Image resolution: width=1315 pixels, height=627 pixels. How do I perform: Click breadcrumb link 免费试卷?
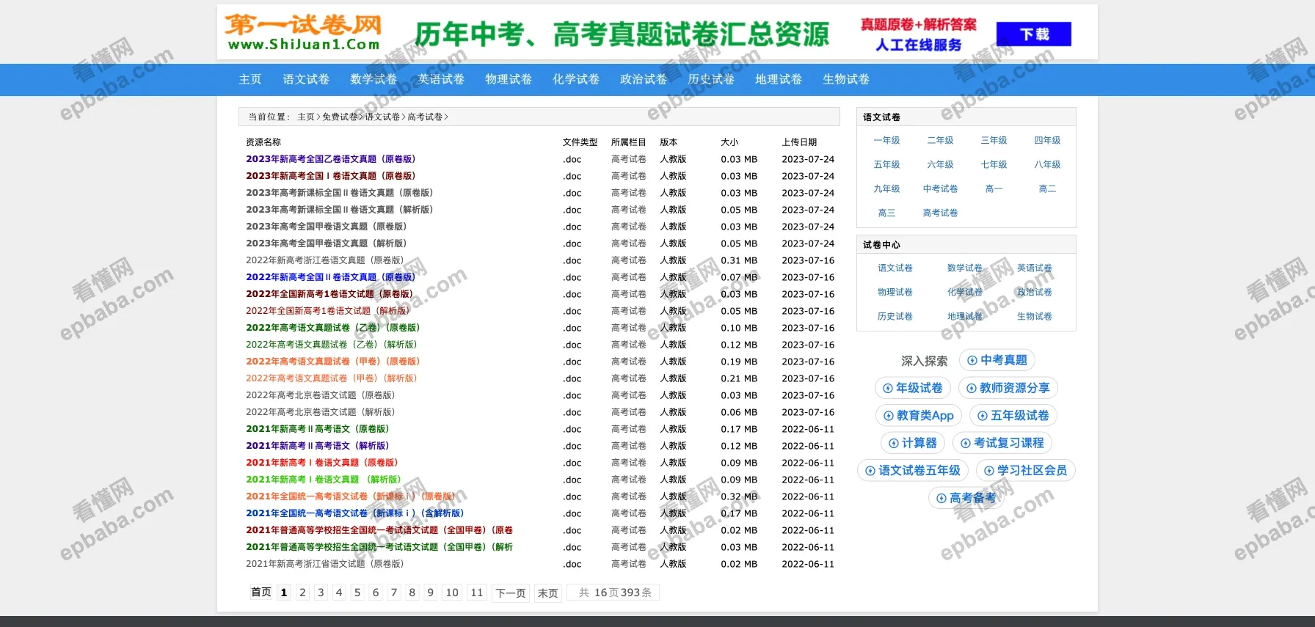point(340,117)
